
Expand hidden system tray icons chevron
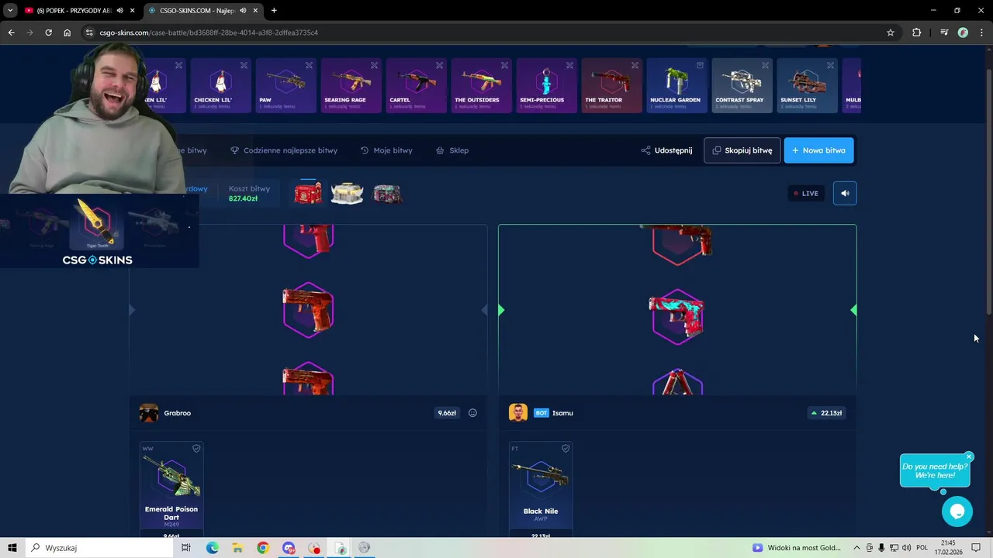pyautogui.click(x=857, y=548)
